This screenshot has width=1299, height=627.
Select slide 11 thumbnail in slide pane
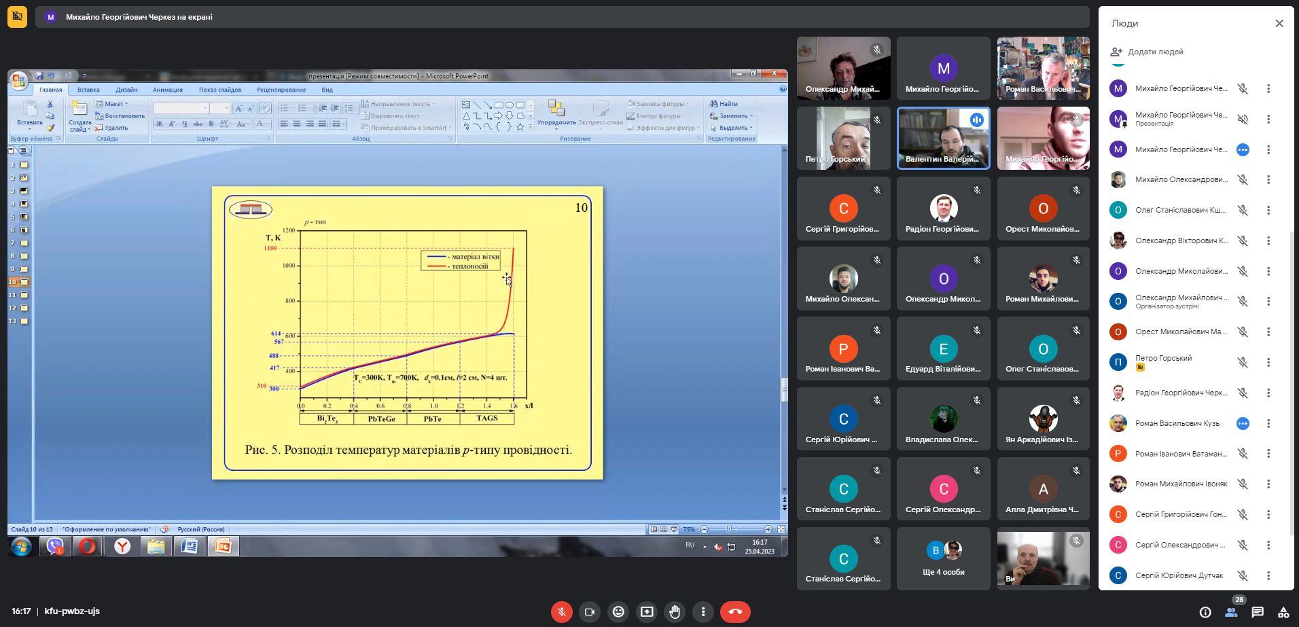24,295
